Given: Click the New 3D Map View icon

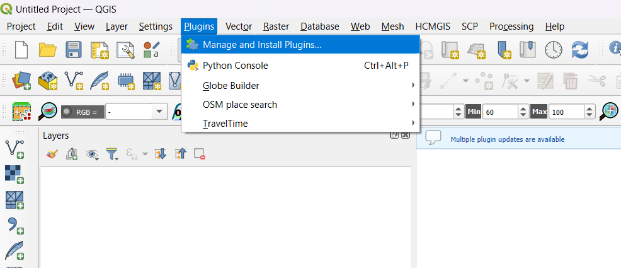Looking at the screenshot, I should (x=476, y=50).
